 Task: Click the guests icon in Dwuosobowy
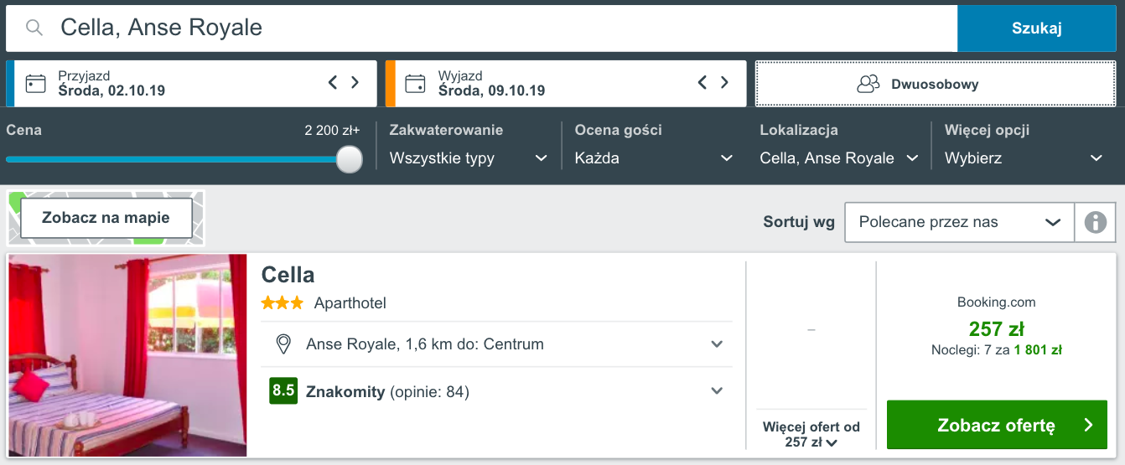click(x=868, y=84)
